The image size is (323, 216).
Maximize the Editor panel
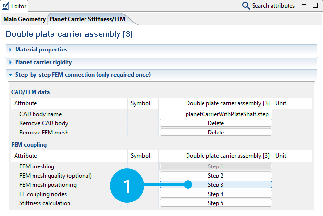[315, 5]
